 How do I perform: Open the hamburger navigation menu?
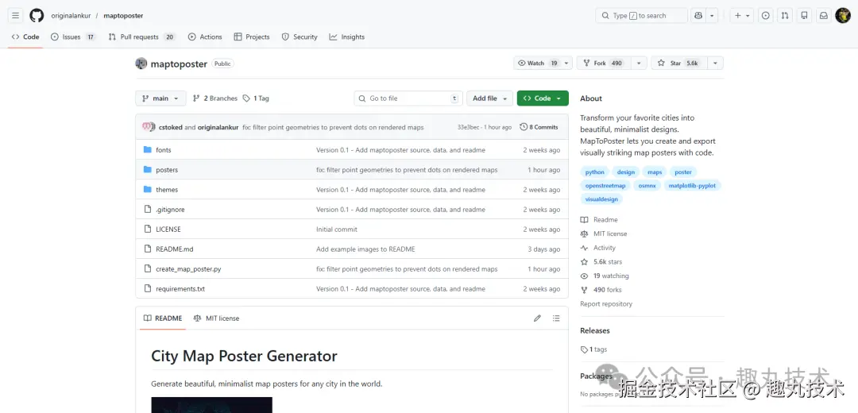coord(15,16)
